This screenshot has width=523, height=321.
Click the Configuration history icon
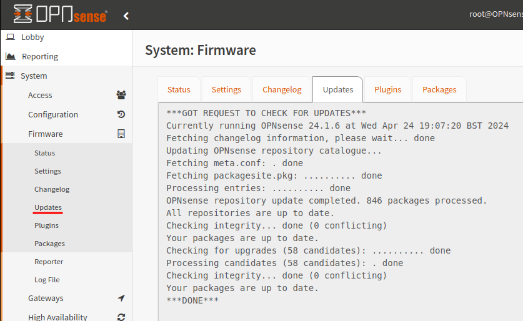point(121,114)
